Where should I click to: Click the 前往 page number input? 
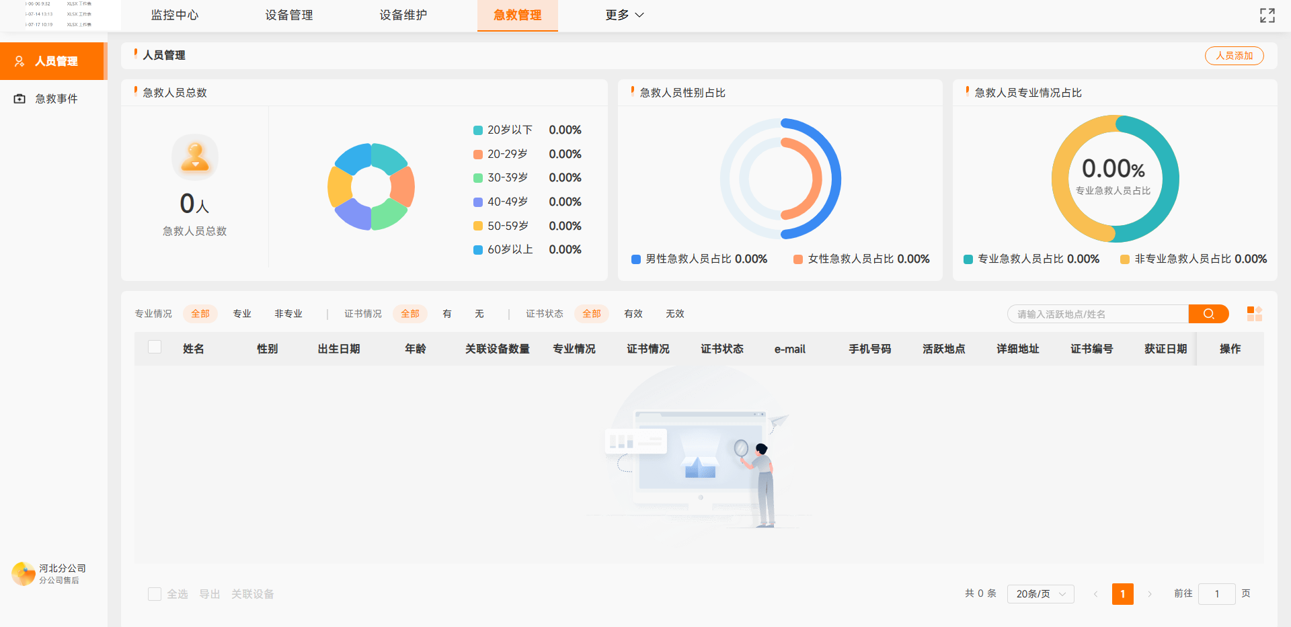[x=1216, y=594]
